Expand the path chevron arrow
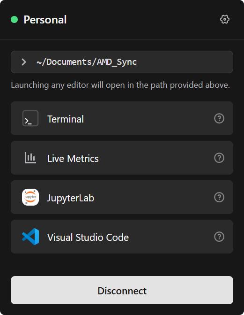The image size is (244, 315). (x=24, y=62)
